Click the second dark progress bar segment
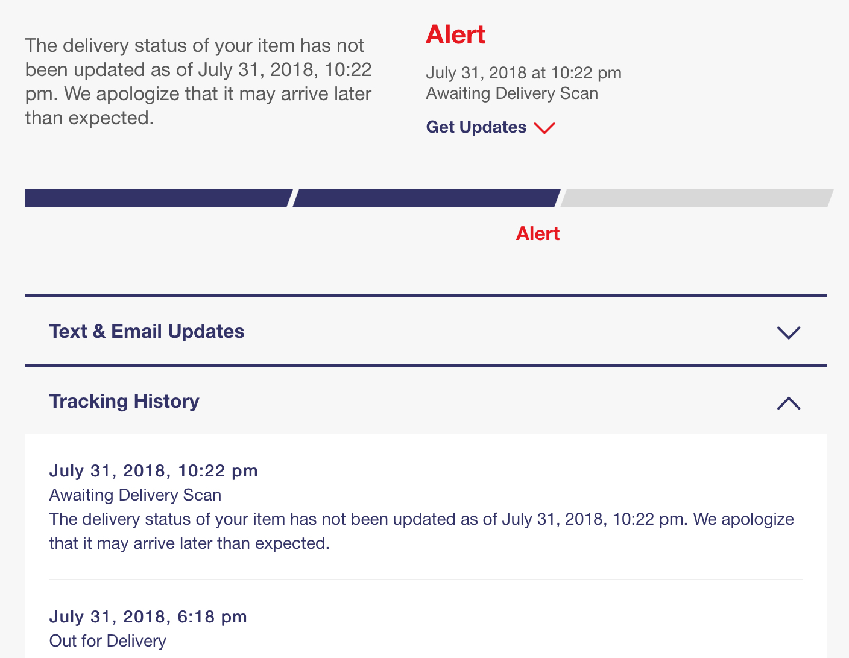 click(426, 198)
